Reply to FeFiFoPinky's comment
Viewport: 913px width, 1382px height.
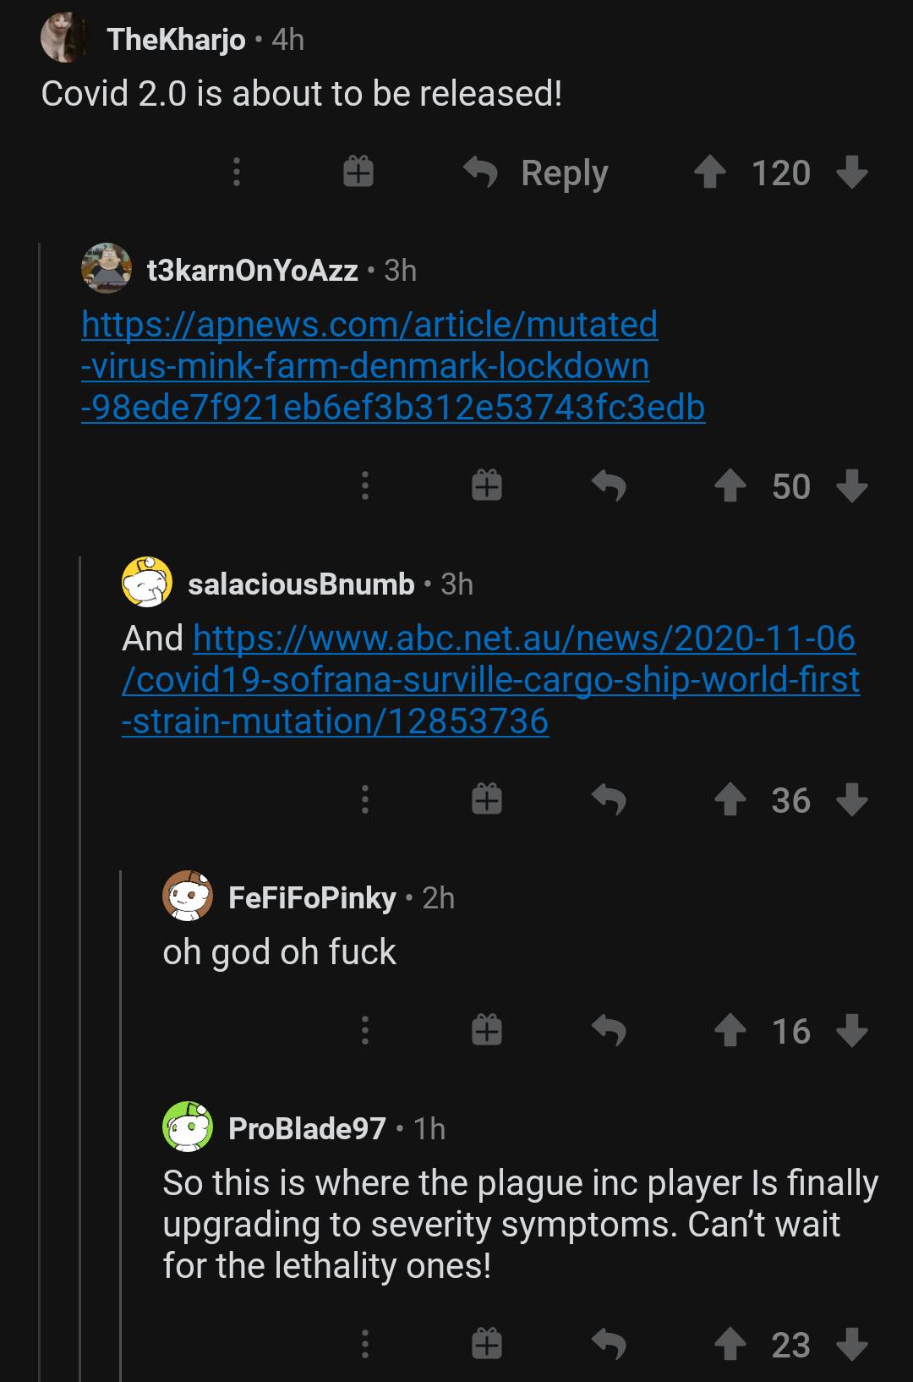pos(609,1031)
